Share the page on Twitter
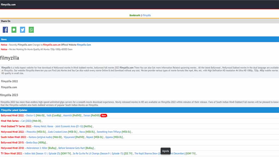 click(x=23, y=30)
